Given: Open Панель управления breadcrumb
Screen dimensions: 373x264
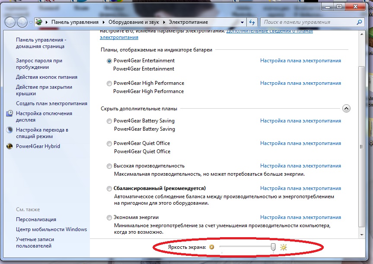Looking at the screenshot, I should (75, 22).
